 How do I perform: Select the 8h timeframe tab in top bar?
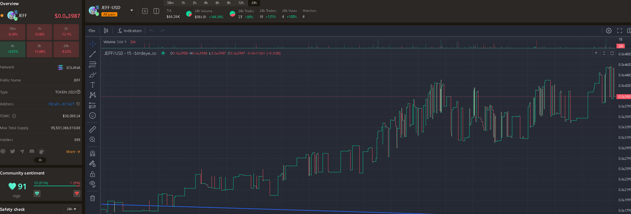pyautogui.click(x=229, y=3)
